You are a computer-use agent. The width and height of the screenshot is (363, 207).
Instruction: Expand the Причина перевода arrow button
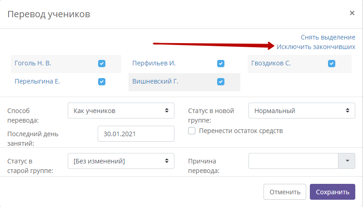347,161
